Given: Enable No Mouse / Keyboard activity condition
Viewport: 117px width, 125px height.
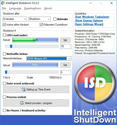Looking at the screenshot, I should (4, 110).
